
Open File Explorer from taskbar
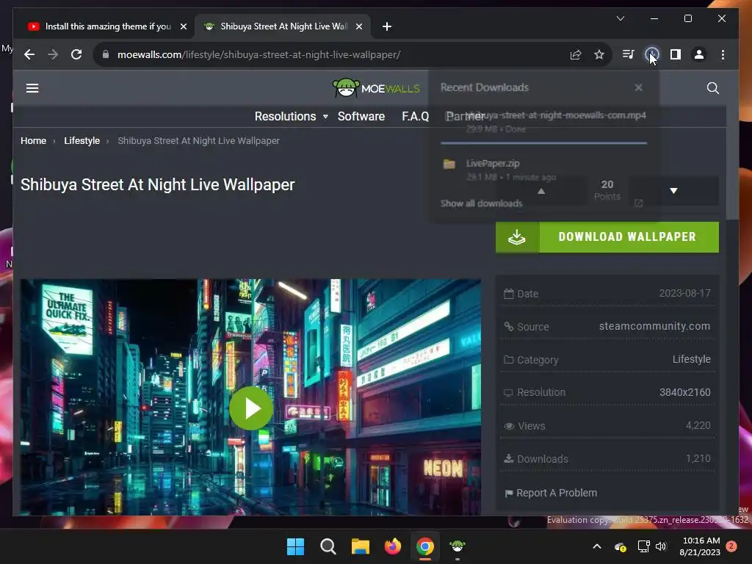pyautogui.click(x=360, y=546)
